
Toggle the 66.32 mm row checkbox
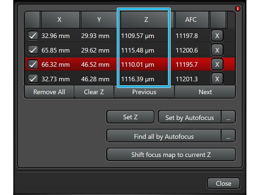32,64
